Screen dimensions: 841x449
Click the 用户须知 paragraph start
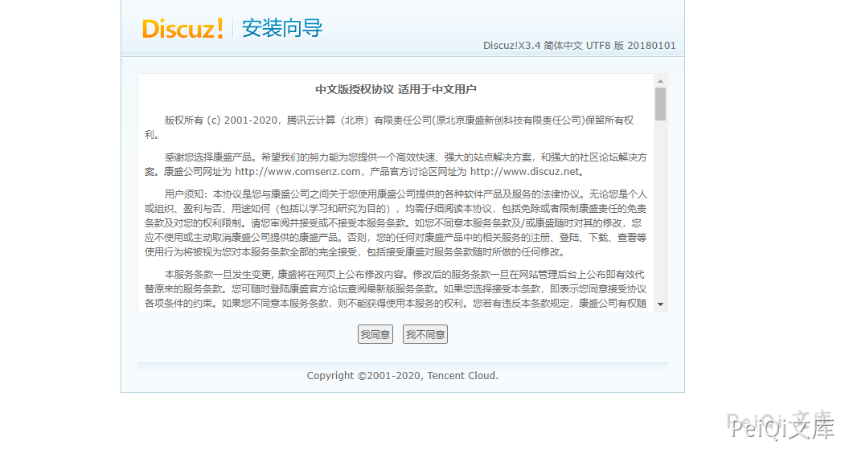point(186,194)
